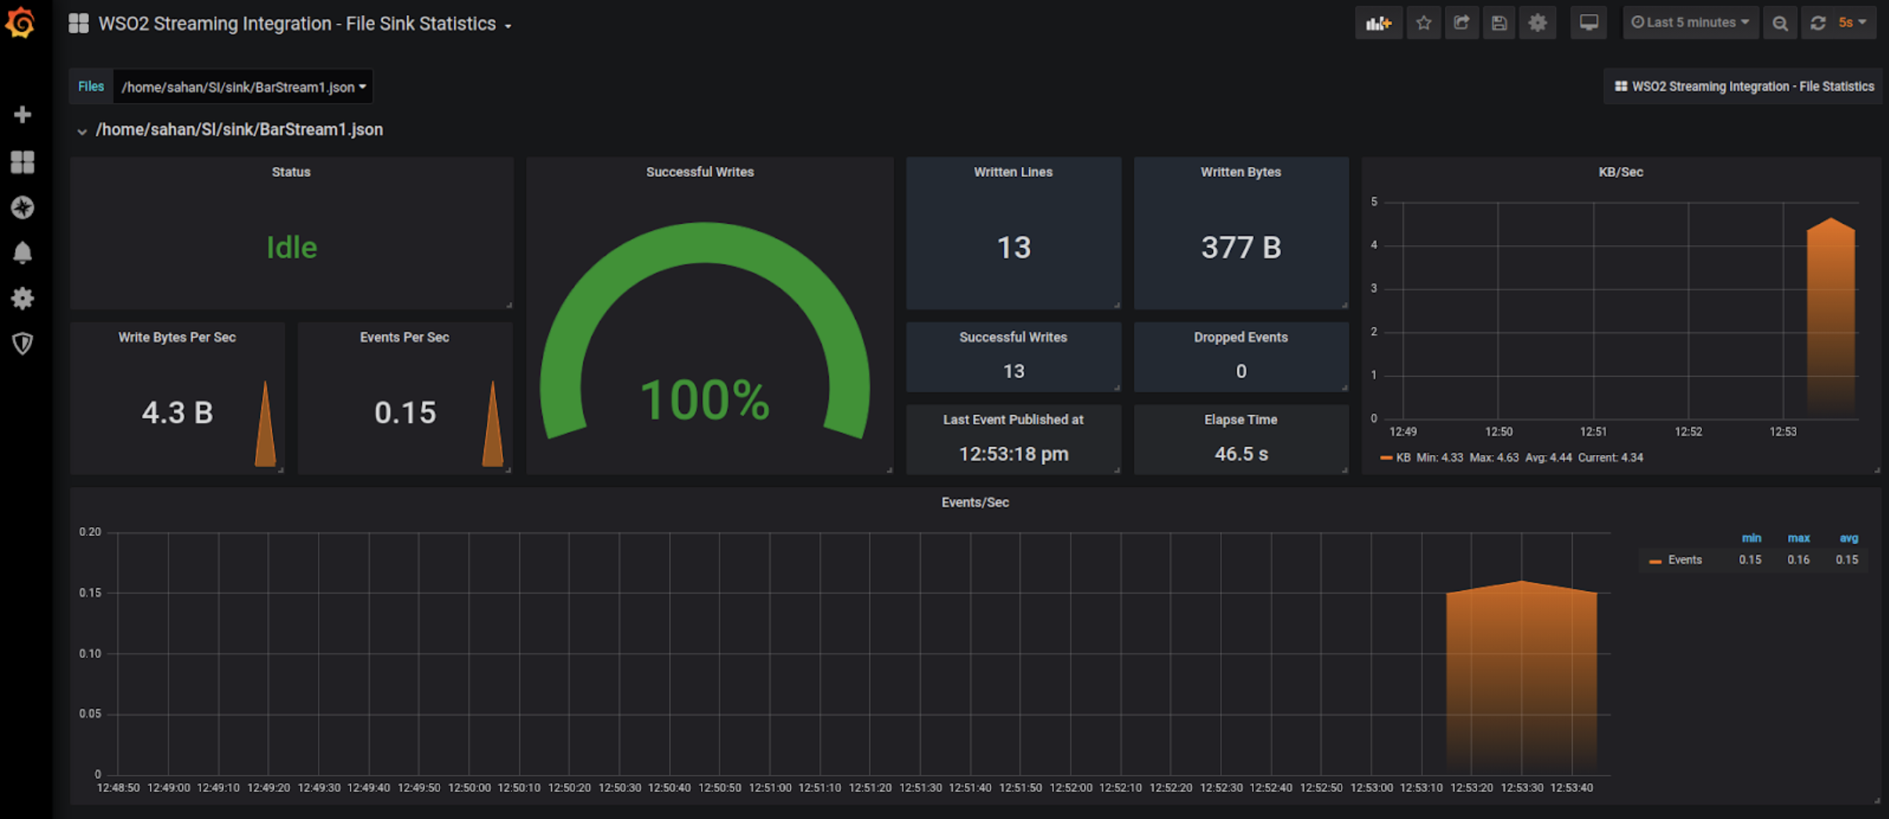Click the 4.3 B value
Screen dimensions: 1889x819
[x=177, y=413]
